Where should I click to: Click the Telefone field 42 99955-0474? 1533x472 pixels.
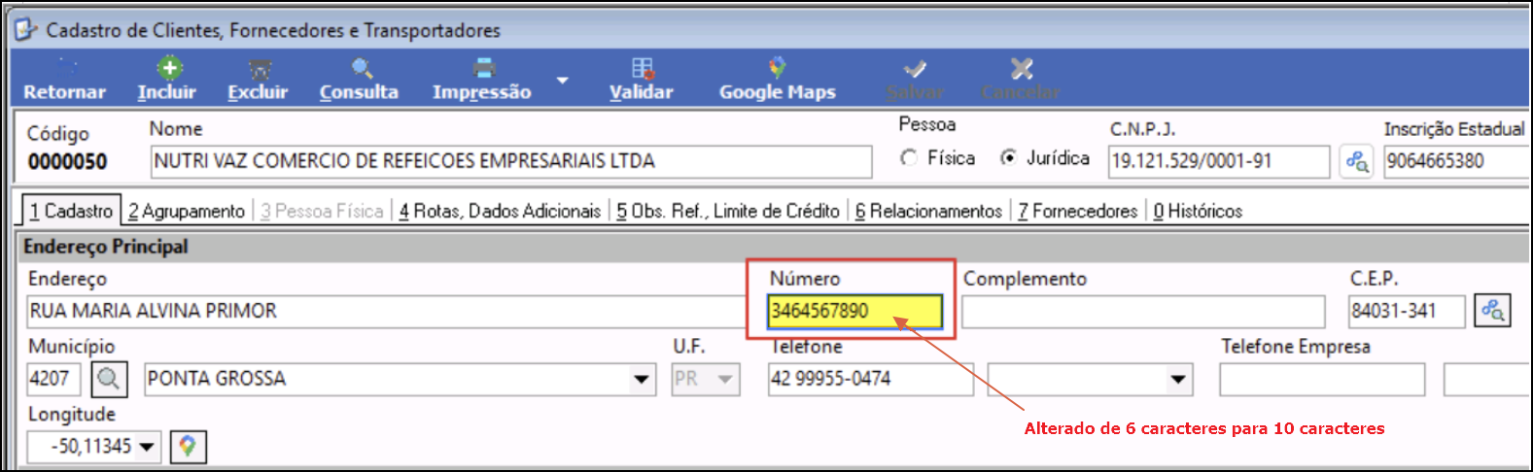(x=871, y=379)
